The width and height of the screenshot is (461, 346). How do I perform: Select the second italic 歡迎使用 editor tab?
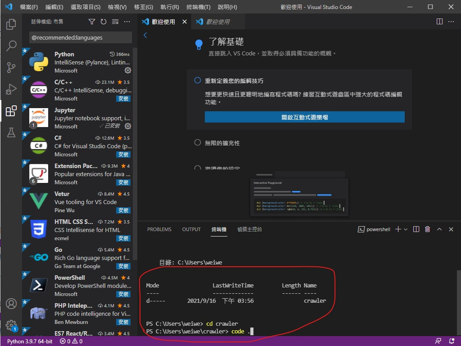218,22
